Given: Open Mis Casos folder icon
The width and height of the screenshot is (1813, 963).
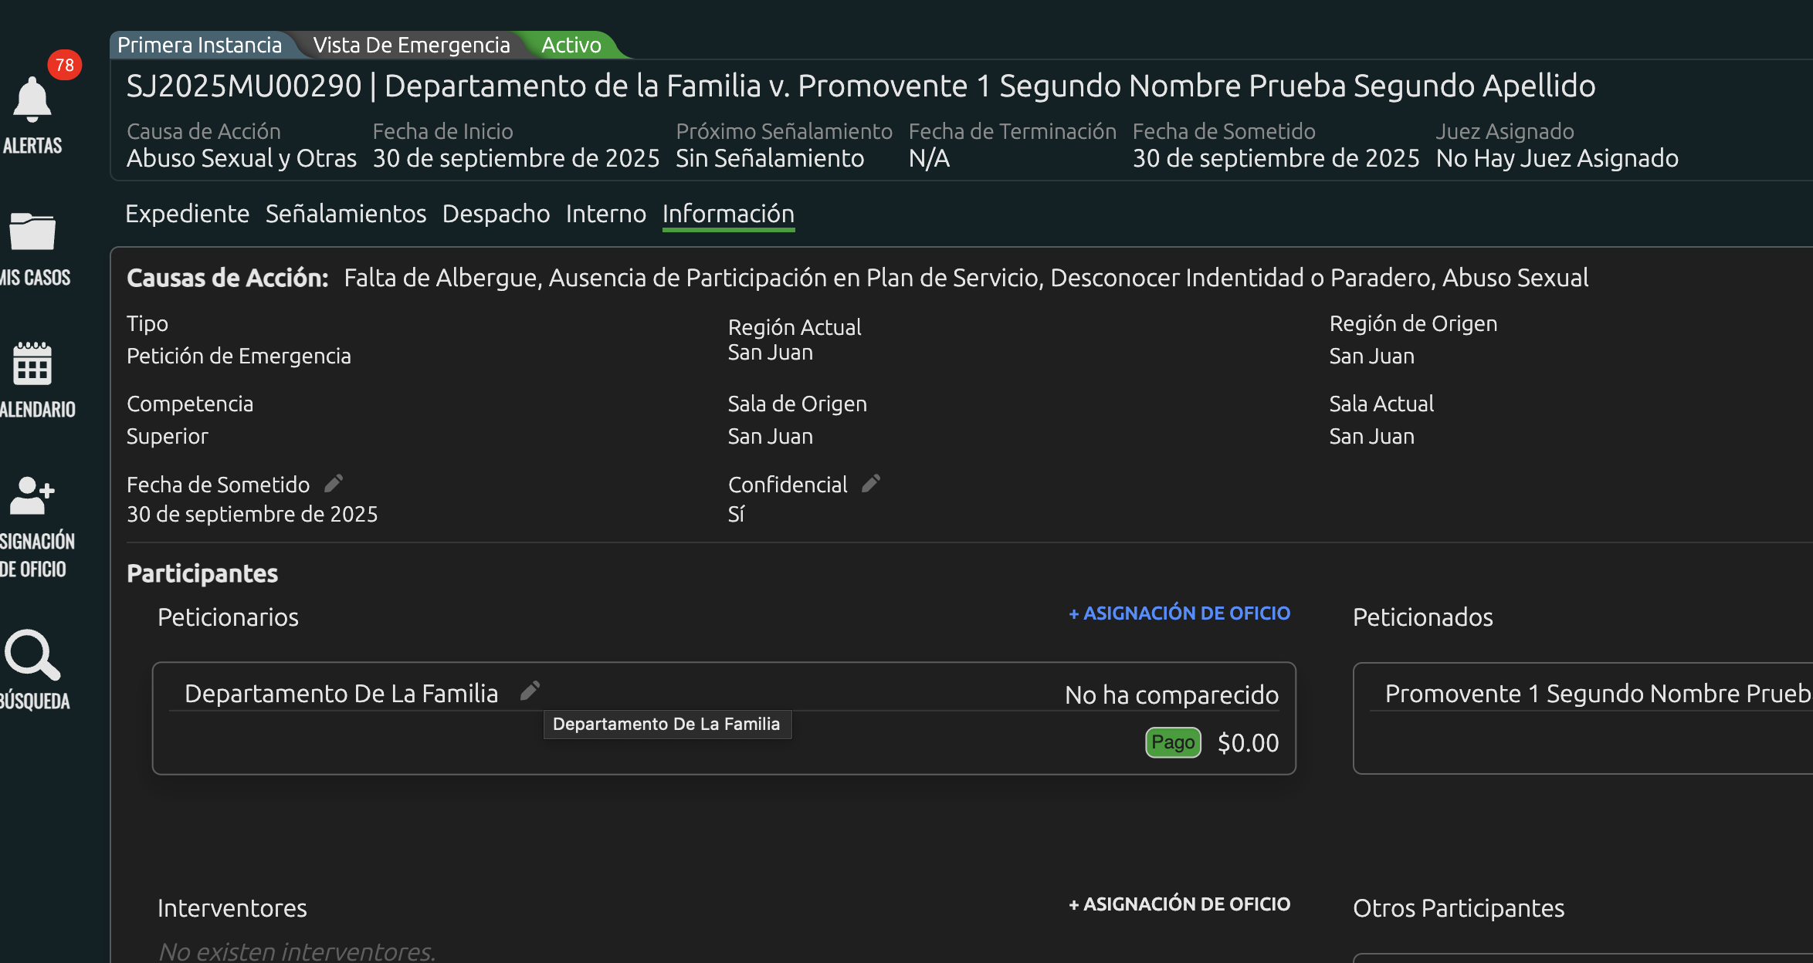Looking at the screenshot, I should point(32,231).
